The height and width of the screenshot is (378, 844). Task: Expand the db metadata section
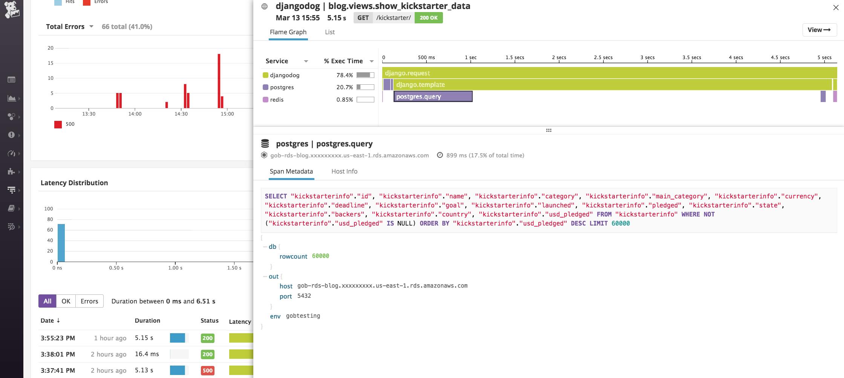tap(265, 247)
